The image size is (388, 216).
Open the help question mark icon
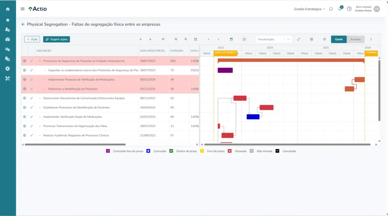349,9
